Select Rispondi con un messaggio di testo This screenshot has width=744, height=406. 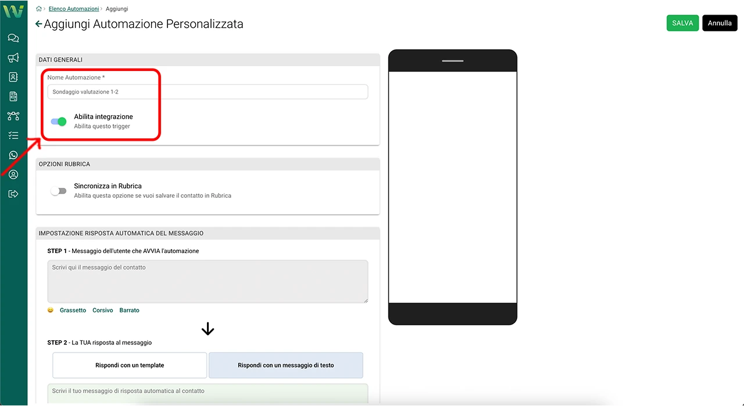pos(286,365)
